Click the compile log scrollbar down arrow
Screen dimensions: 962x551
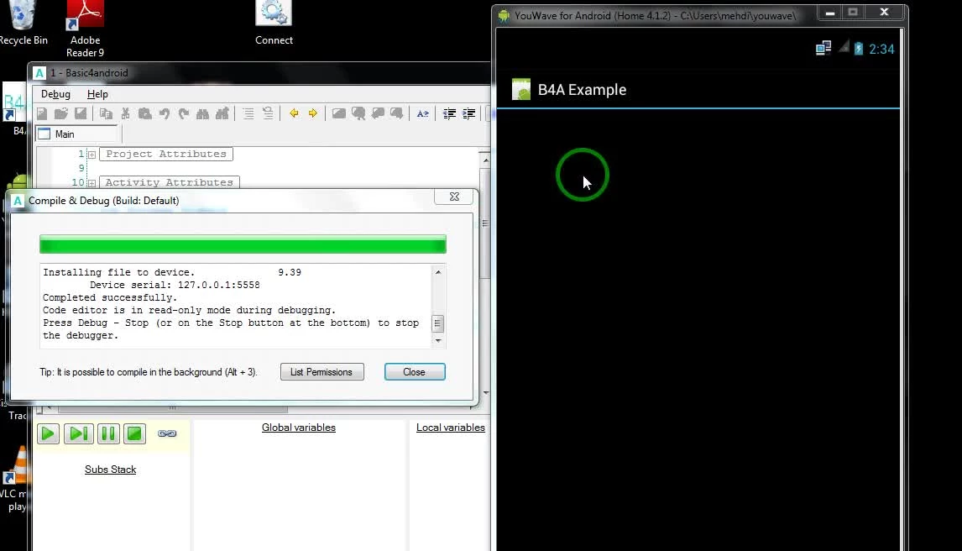point(438,340)
